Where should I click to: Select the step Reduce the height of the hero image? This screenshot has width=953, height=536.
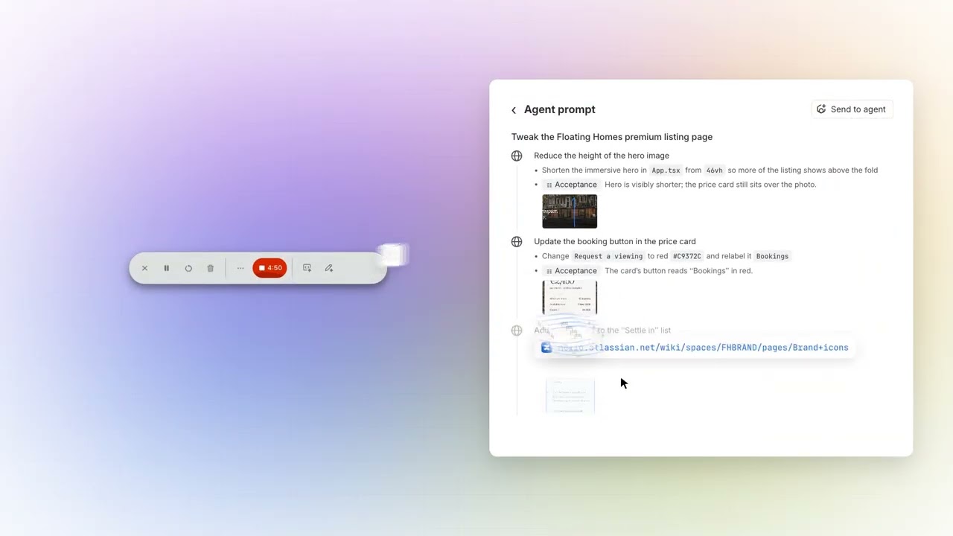click(602, 156)
